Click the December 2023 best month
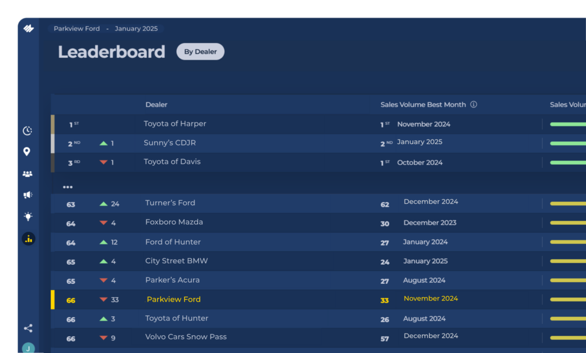The image size is (586, 353). pyautogui.click(x=430, y=223)
